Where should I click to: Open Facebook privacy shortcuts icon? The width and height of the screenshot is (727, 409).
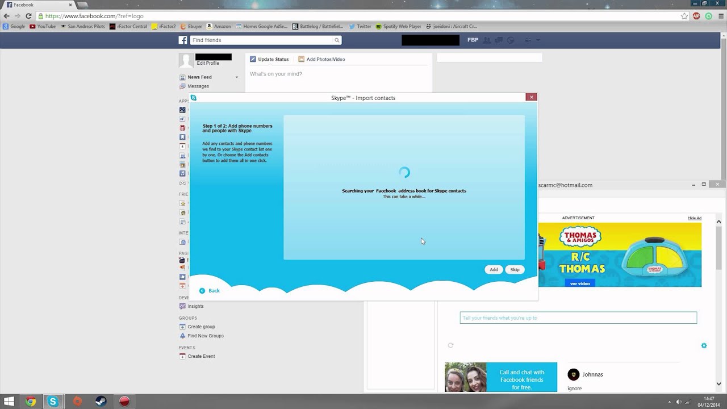[528, 40]
